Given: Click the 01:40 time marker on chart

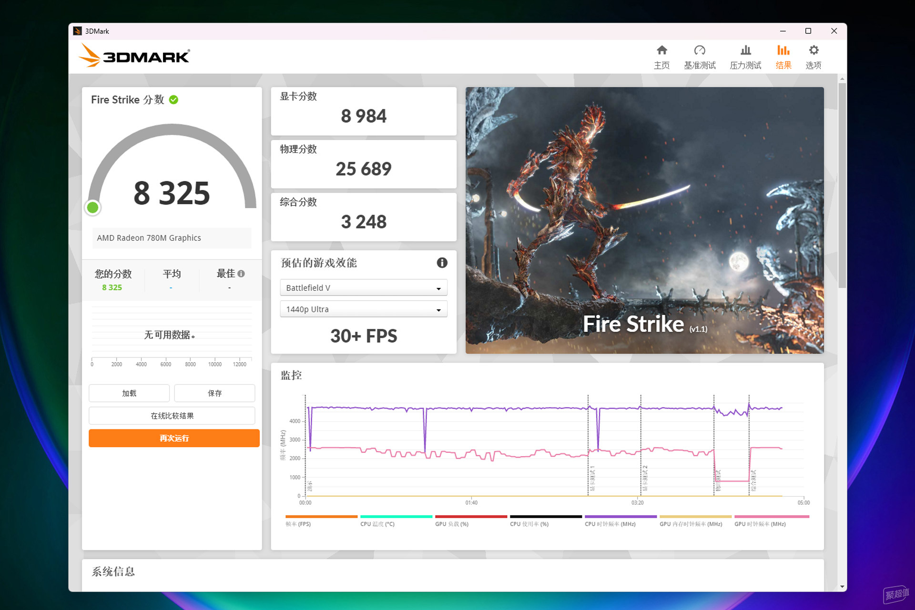Looking at the screenshot, I should 471,503.
